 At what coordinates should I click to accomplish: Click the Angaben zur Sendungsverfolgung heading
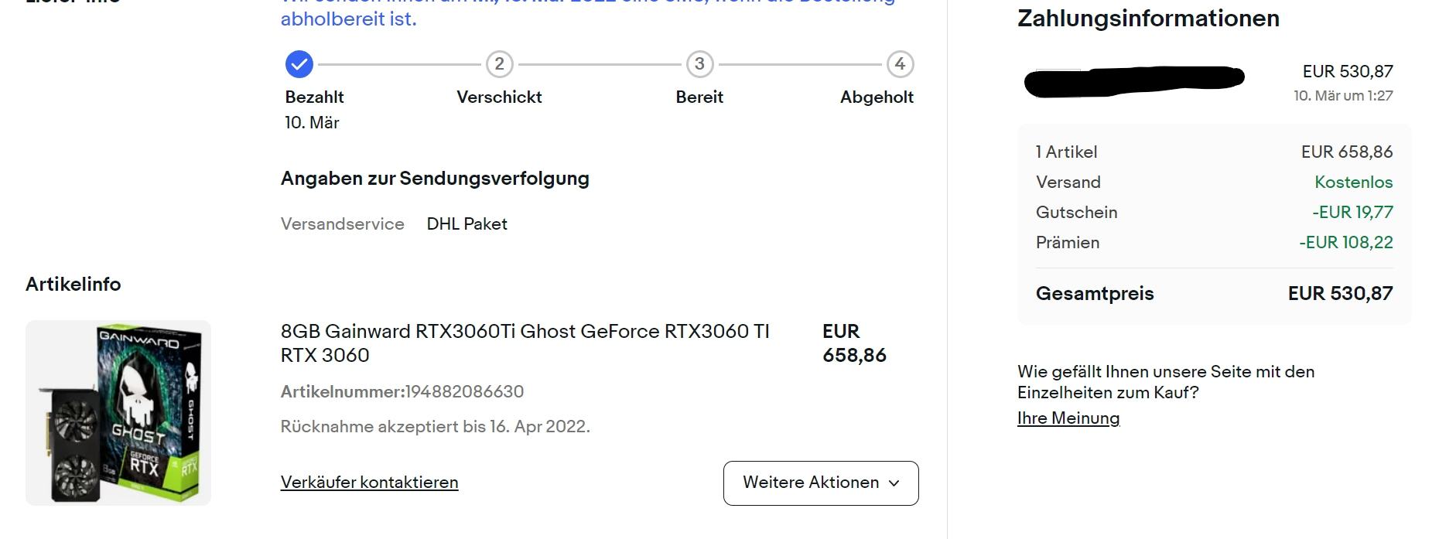(435, 179)
